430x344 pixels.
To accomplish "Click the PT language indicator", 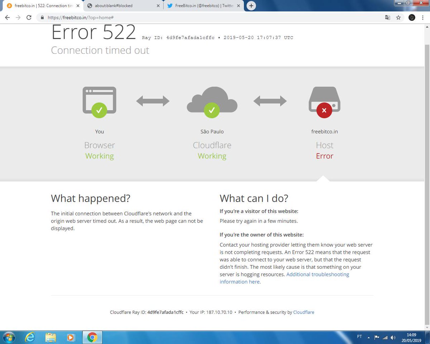I will click(359, 337).
